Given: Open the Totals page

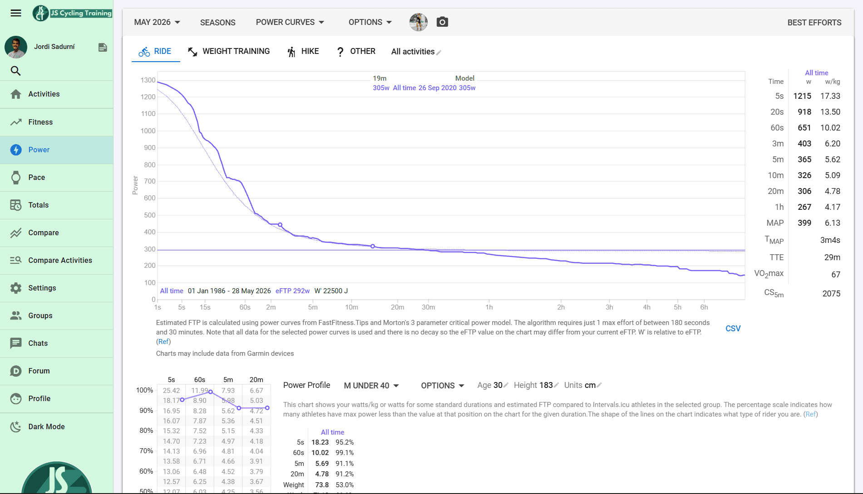Looking at the screenshot, I should [x=57, y=205].
